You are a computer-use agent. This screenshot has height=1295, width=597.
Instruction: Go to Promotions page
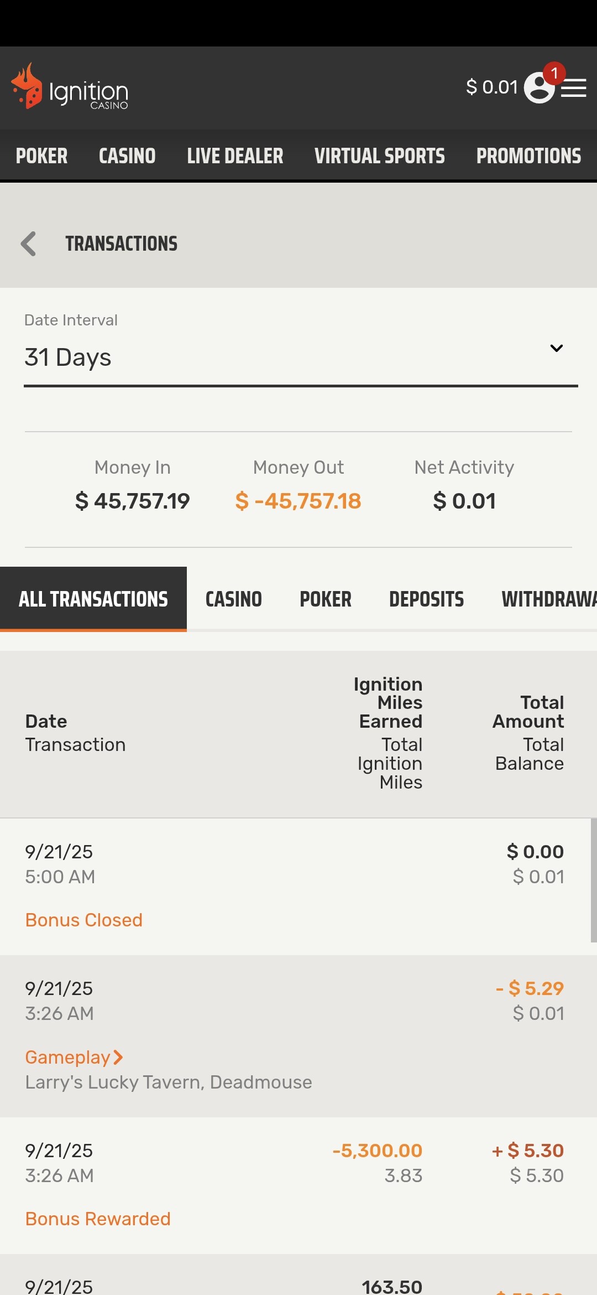tap(528, 156)
